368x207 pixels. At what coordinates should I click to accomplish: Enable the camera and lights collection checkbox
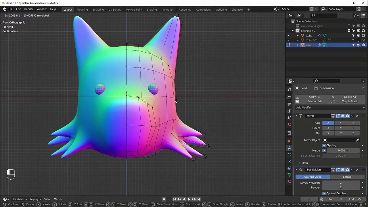click(349, 26)
